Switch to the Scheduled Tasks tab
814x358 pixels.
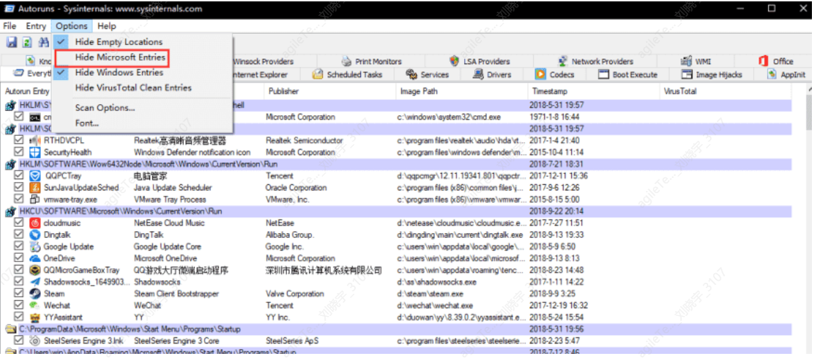pos(348,74)
